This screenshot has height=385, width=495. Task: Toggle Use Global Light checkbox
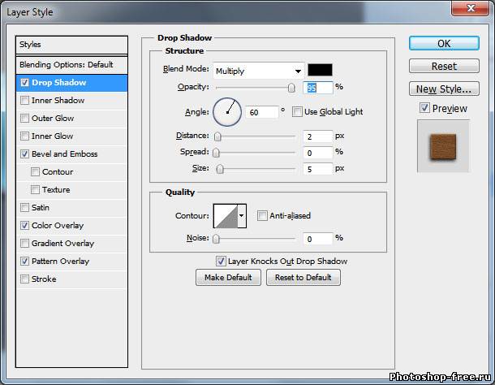pyautogui.click(x=297, y=112)
